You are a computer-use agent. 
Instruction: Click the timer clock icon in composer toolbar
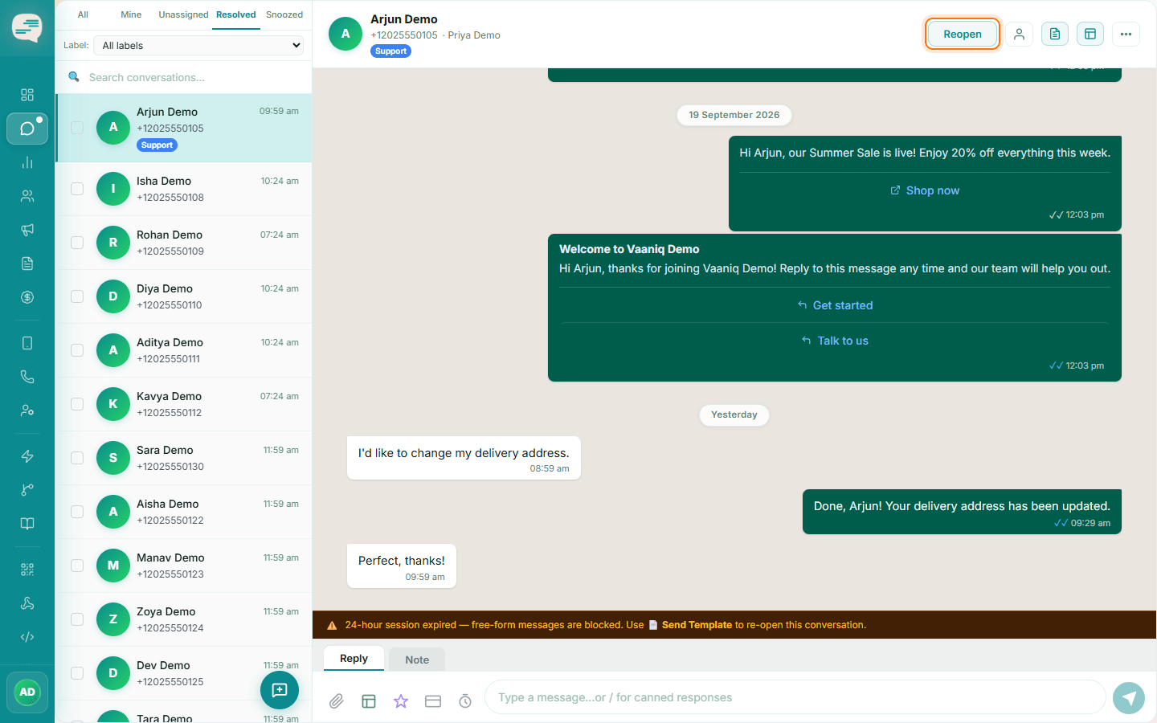click(x=465, y=701)
